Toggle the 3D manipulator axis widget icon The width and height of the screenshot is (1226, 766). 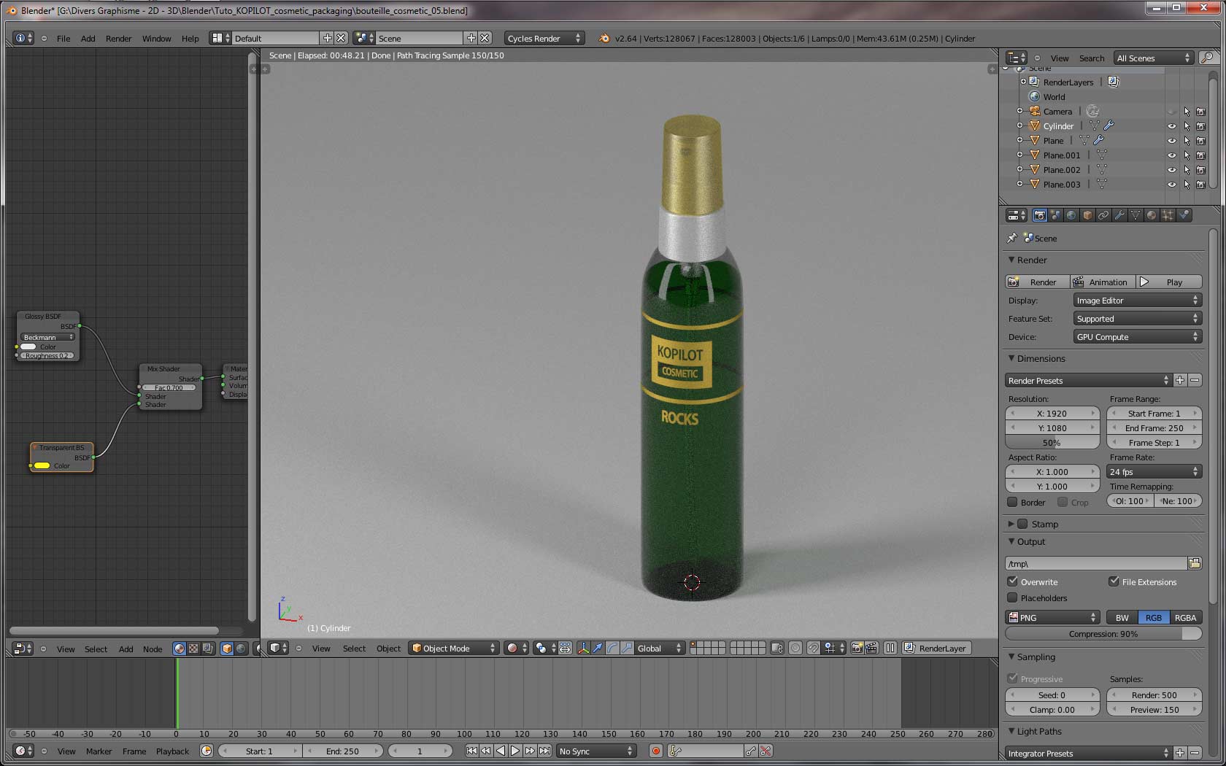[x=584, y=648]
